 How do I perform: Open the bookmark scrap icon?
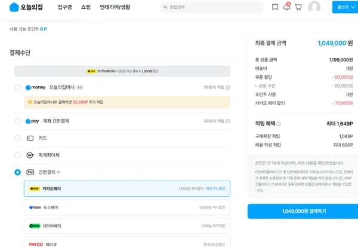click(x=275, y=7)
